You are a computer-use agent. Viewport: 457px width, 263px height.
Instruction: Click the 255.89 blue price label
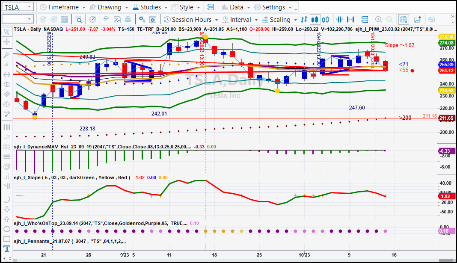click(x=446, y=65)
